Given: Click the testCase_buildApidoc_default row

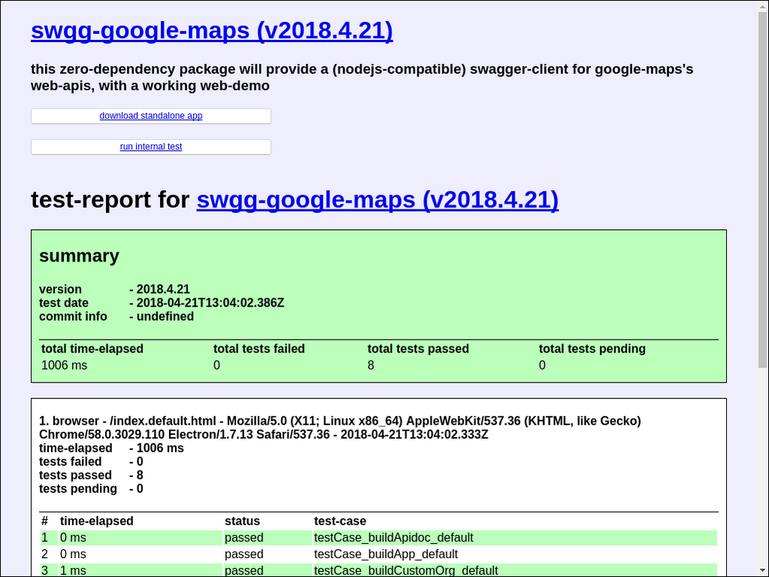Looking at the screenshot, I should click(x=378, y=538).
